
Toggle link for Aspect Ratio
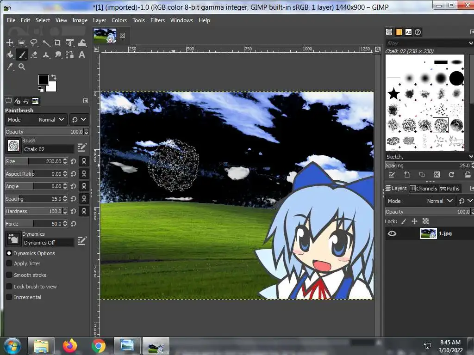pyautogui.click(x=84, y=174)
